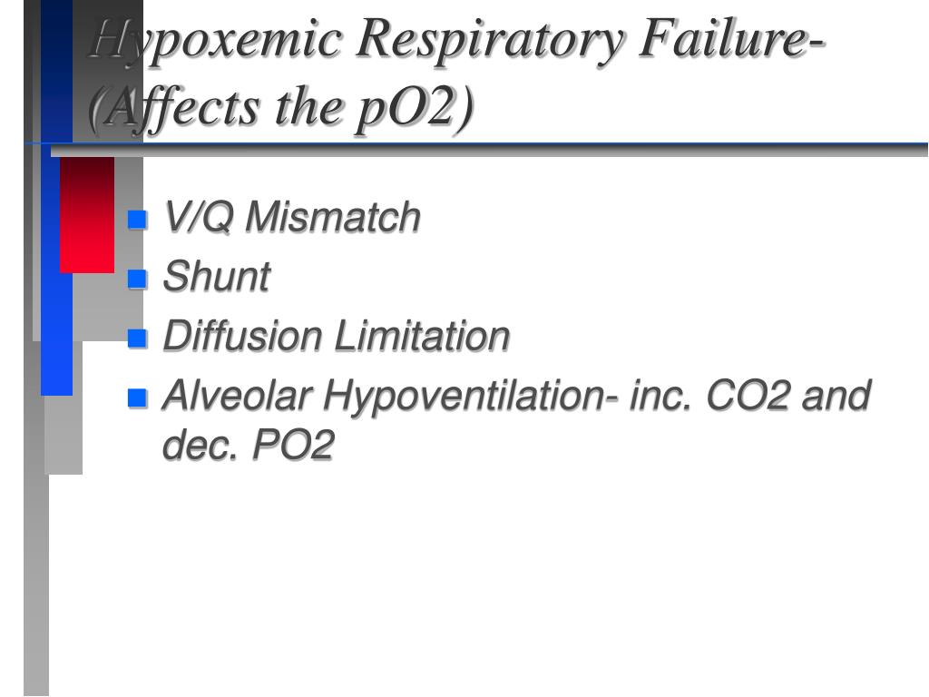Image resolution: width=929 pixels, height=697 pixels.
Task: Select the Shunt bullet text
Action: tap(216, 276)
